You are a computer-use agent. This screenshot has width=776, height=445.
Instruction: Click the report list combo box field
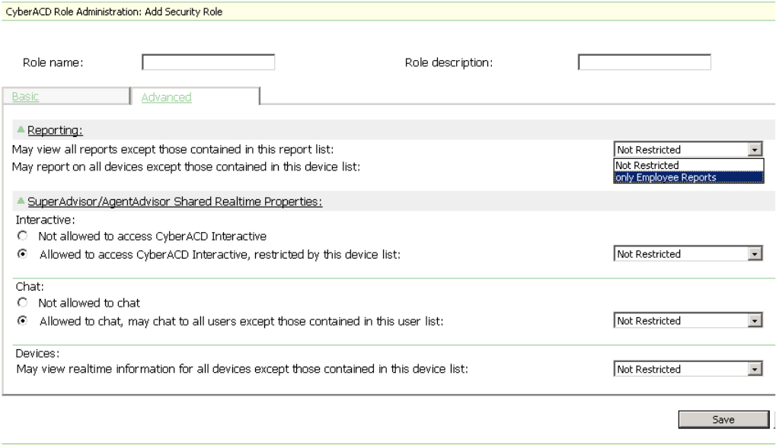680,150
